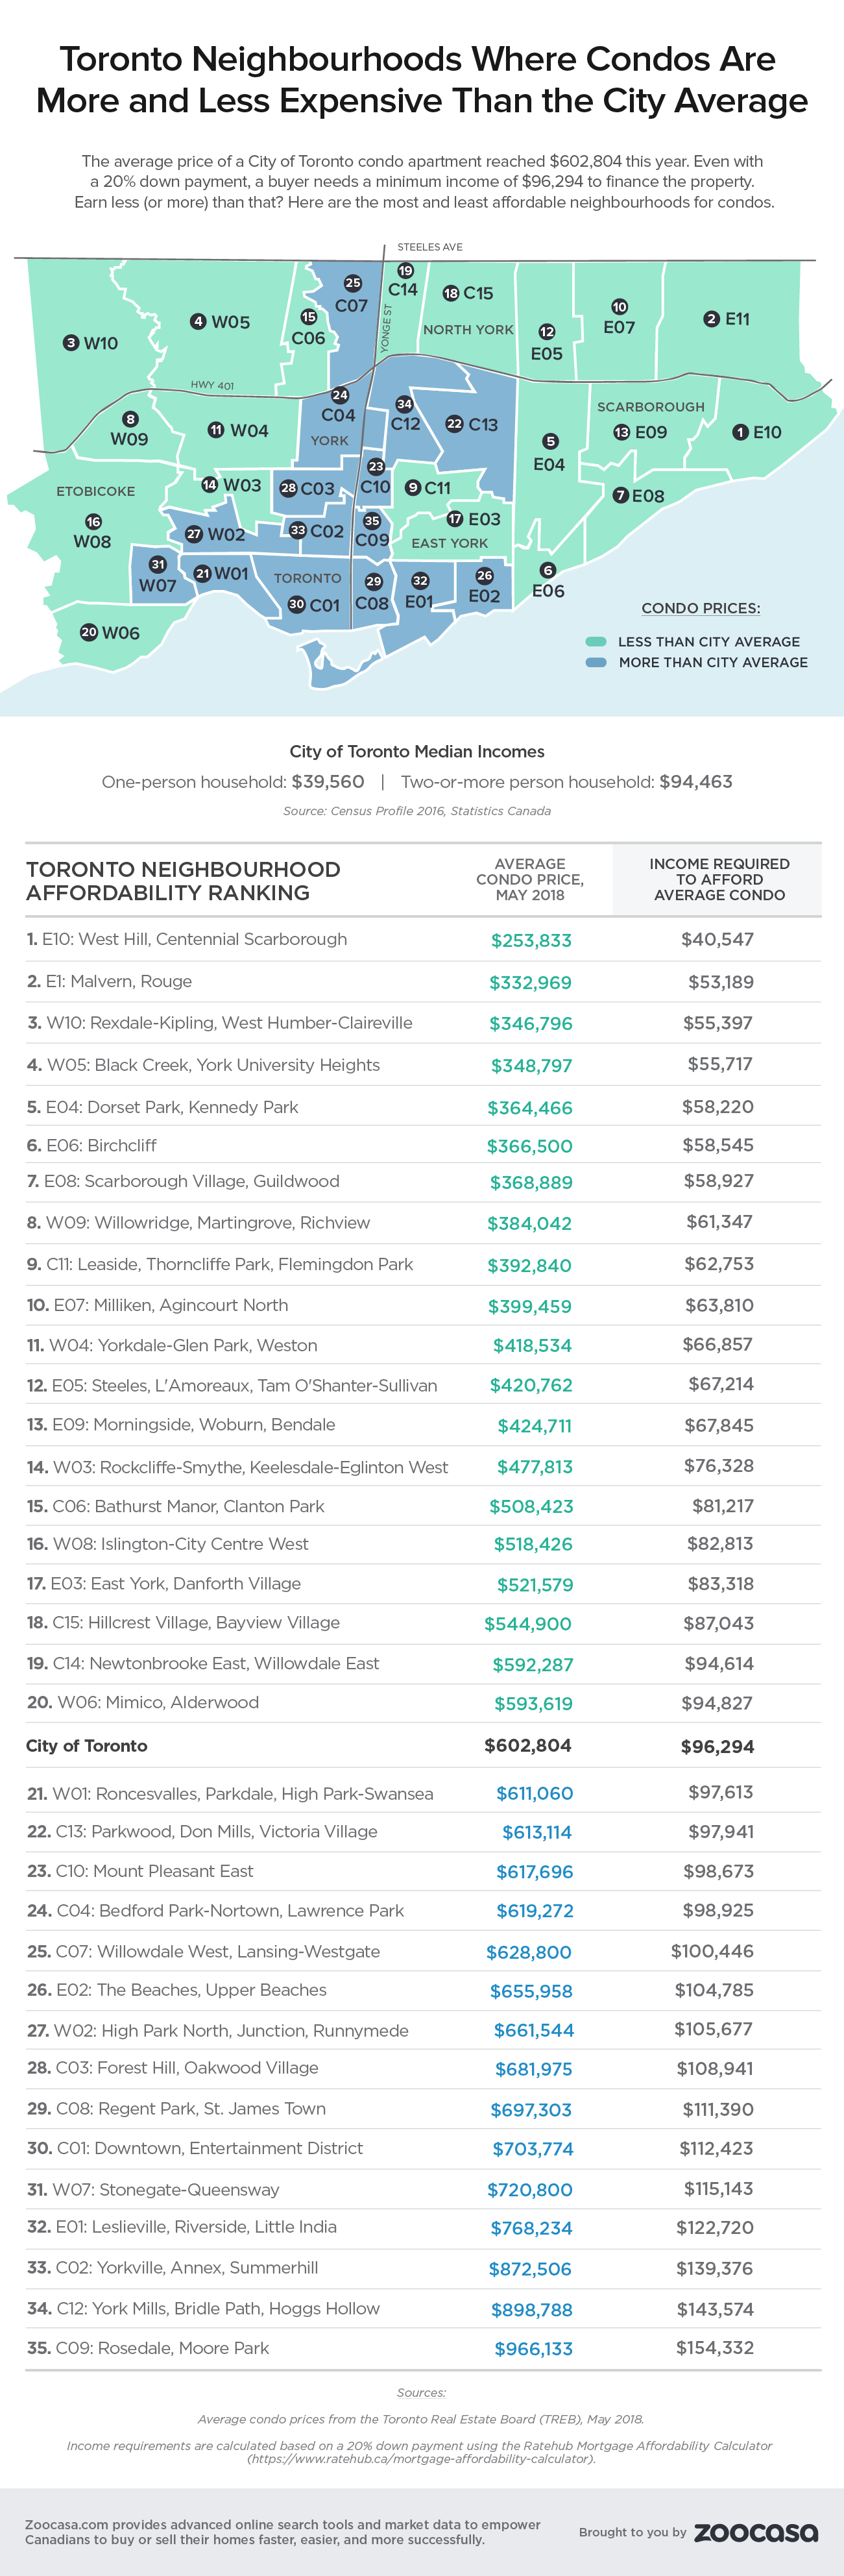This screenshot has width=844, height=2576.
Task: Click the 'Average Condo Price, May 2018' header
Action: coord(530,880)
